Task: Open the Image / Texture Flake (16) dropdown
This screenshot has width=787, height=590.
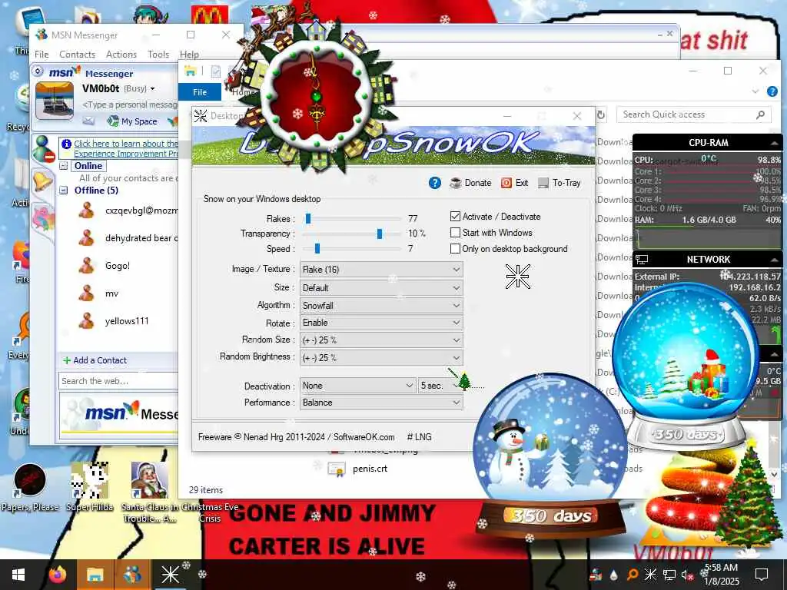Action: click(381, 270)
